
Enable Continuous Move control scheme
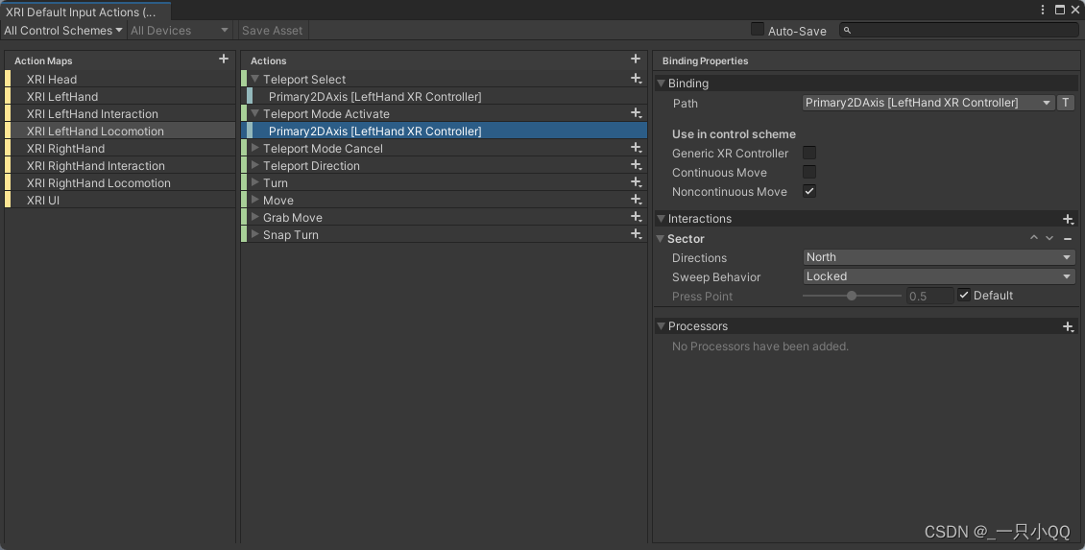[x=808, y=172]
